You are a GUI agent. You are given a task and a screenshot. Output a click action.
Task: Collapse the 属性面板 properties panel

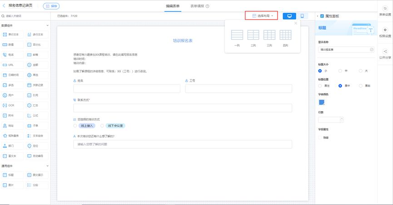[317, 16]
